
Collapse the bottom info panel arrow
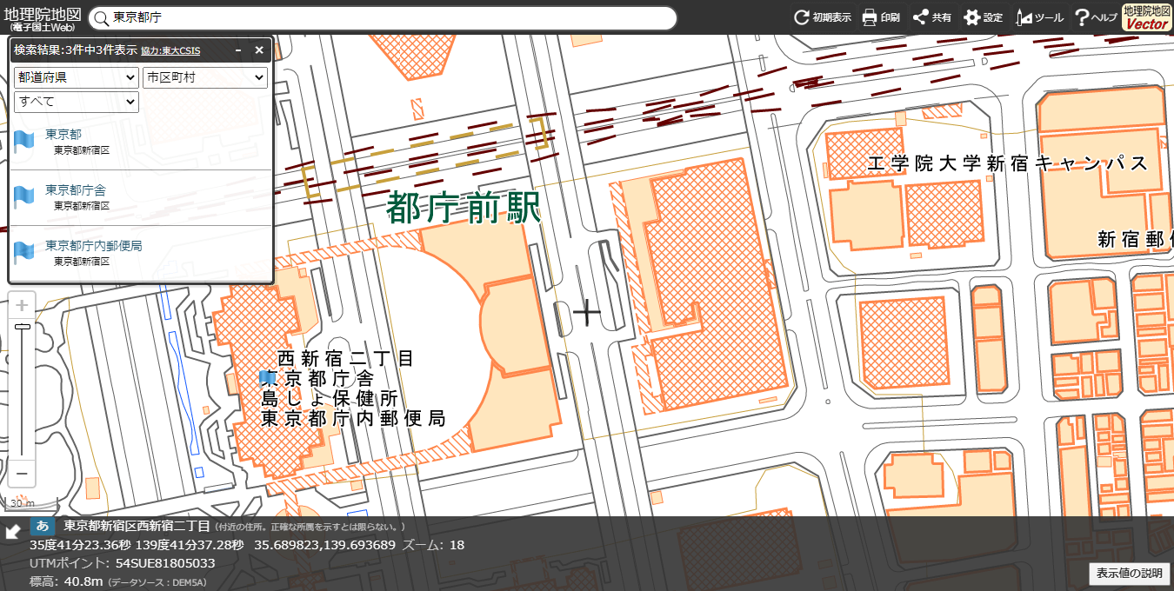click(x=13, y=532)
